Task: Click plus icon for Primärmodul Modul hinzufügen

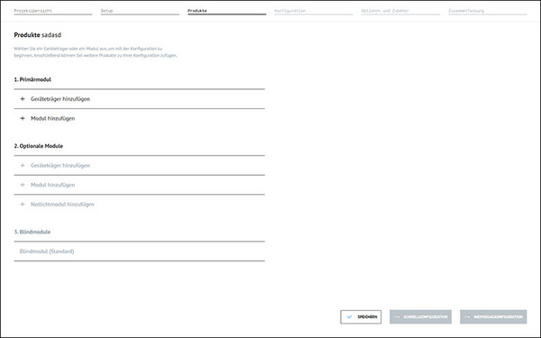Action: [23, 118]
